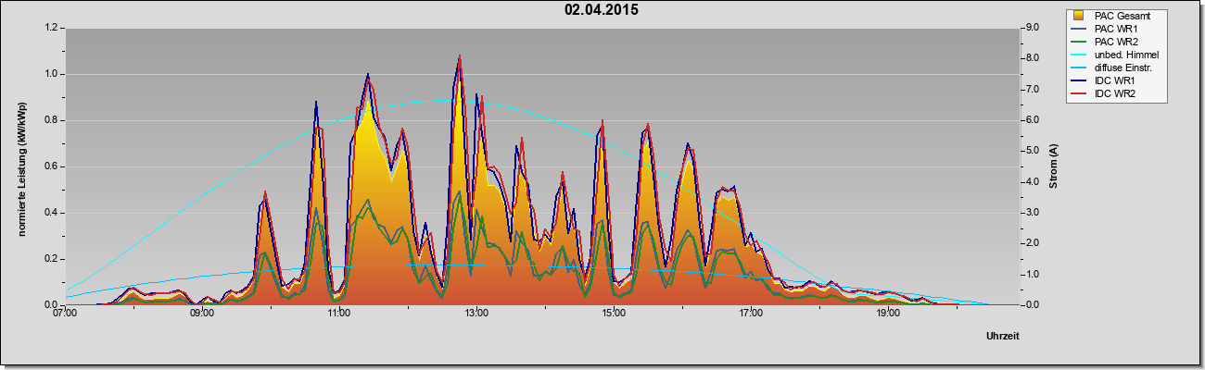Click the 1.2 value on left axis
This screenshot has height=370, width=1205.
click(x=51, y=28)
